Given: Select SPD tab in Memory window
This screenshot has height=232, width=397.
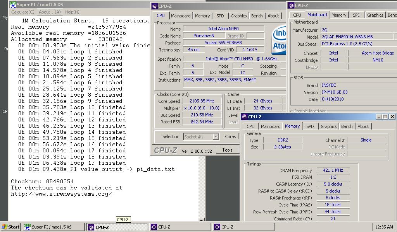Looking at the screenshot, I should [310, 126].
